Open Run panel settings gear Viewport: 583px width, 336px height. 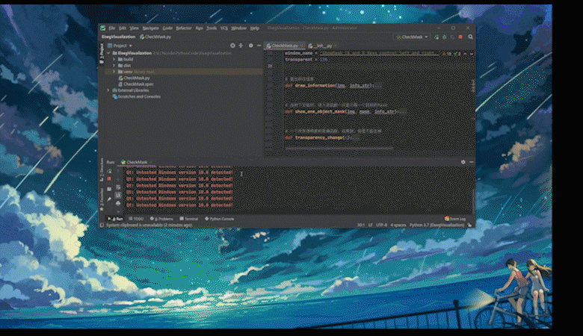click(x=463, y=162)
